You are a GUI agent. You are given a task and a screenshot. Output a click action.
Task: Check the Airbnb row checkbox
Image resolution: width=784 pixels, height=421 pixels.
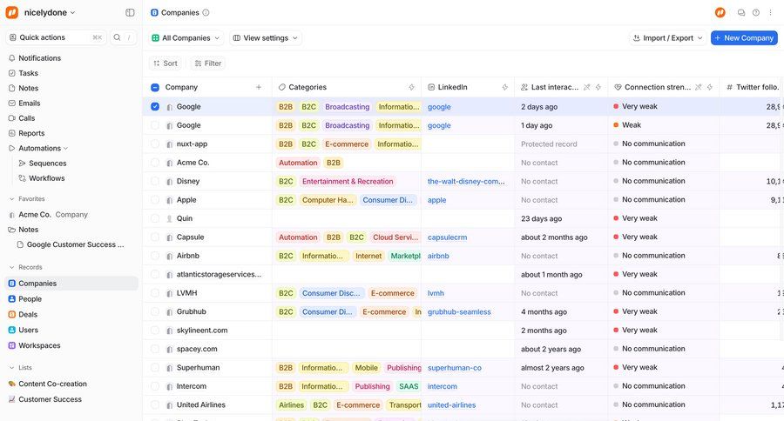pos(155,256)
